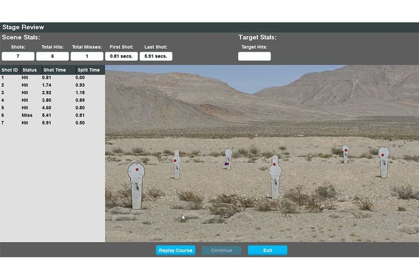This screenshot has height=280, width=419.
Task: Click the large steel target on far left
Action: point(136,184)
